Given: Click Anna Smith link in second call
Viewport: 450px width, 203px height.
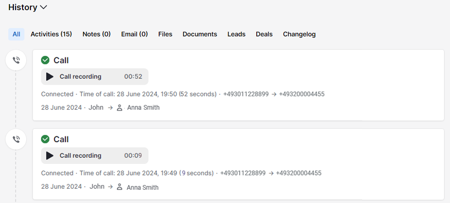Looking at the screenshot, I should click(143, 187).
